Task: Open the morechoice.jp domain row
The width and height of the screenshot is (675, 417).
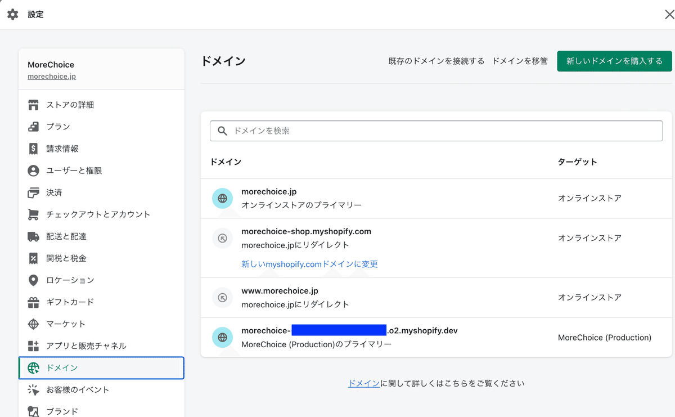Action: click(x=436, y=199)
